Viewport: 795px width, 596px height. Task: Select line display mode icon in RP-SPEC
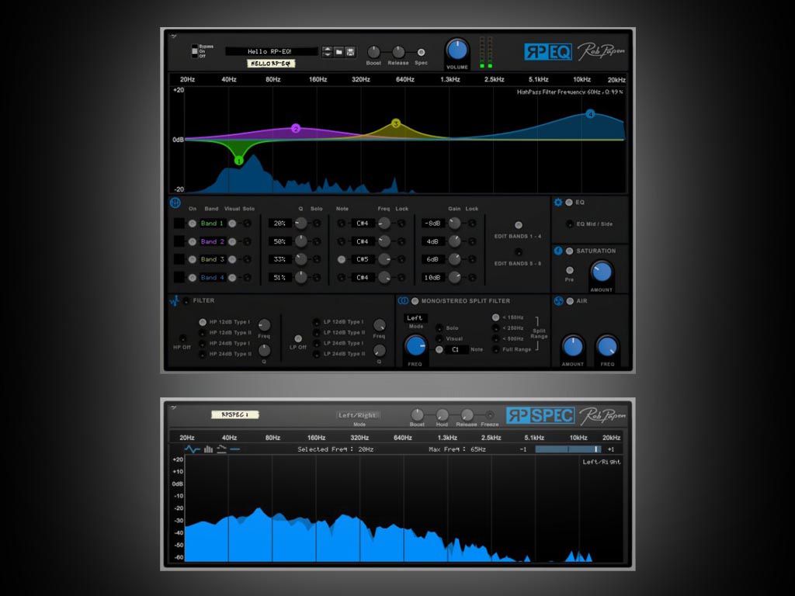click(x=193, y=449)
